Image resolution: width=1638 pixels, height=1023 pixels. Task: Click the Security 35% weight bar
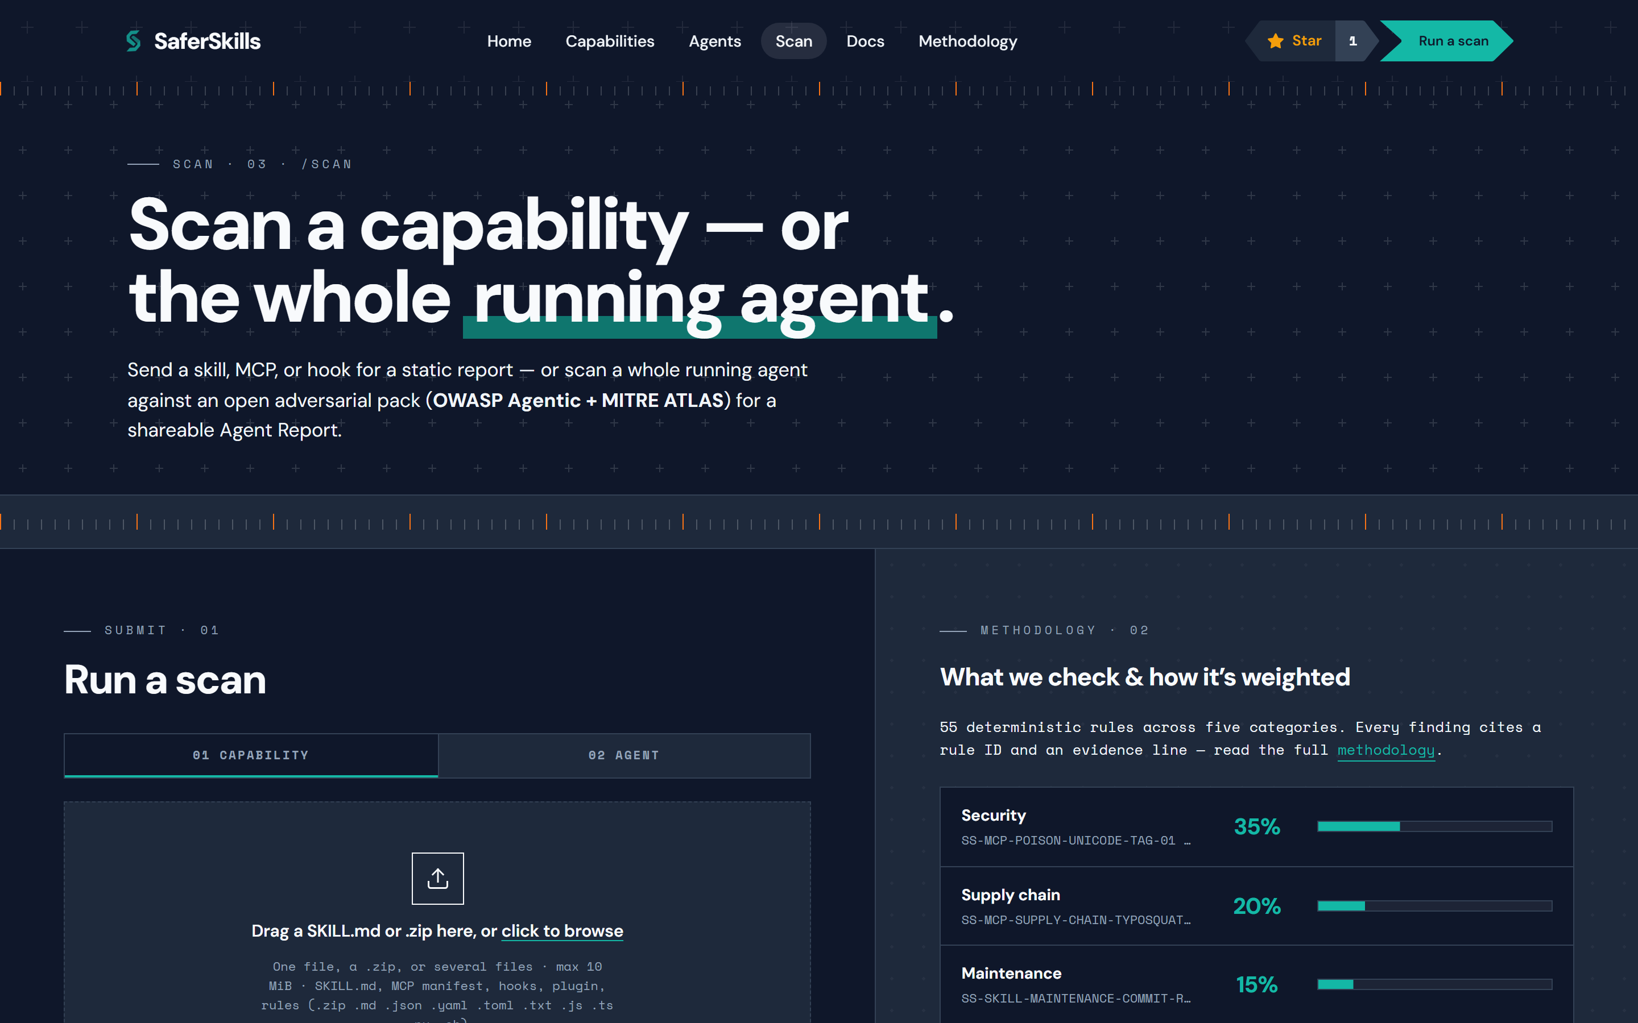click(x=1434, y=826)
